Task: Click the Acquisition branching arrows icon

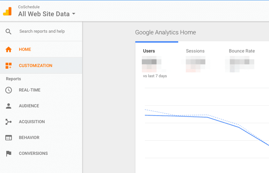Action: click(9, 122)
